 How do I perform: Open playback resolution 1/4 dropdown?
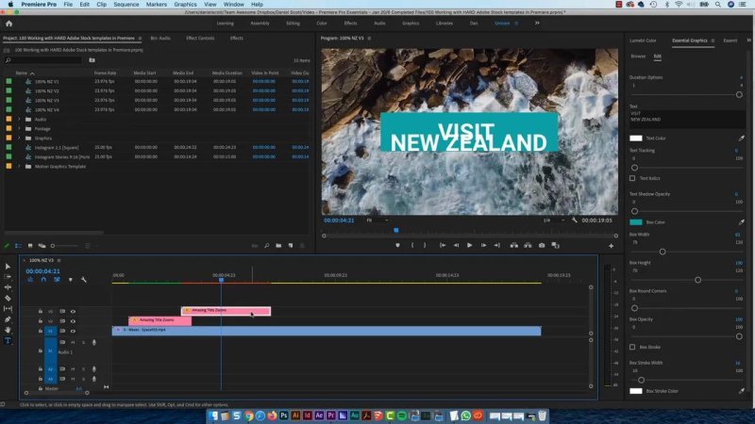(554, 220)
